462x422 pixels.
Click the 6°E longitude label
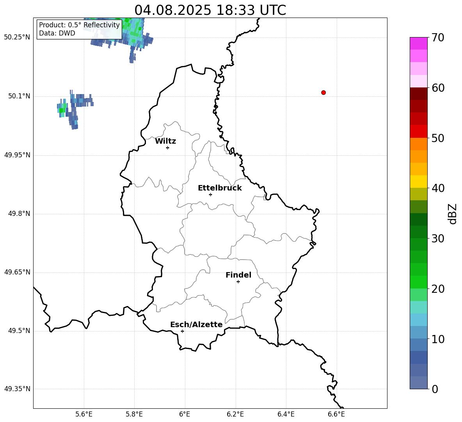tap(185, 414)
